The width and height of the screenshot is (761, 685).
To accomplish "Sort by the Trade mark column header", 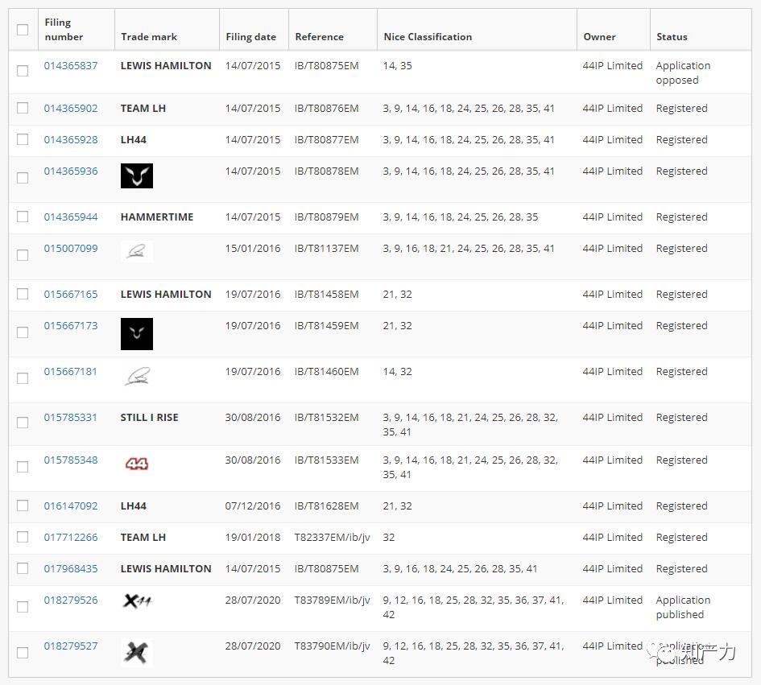I will coord(149,37).
